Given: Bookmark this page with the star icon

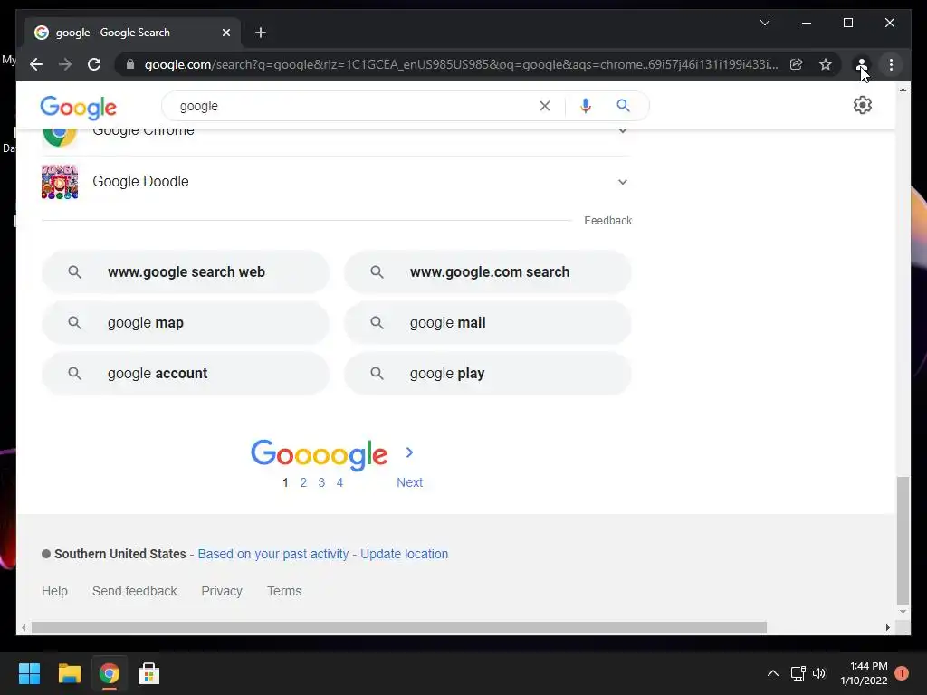Looking at the screenshot, I should tap(826, 64).
